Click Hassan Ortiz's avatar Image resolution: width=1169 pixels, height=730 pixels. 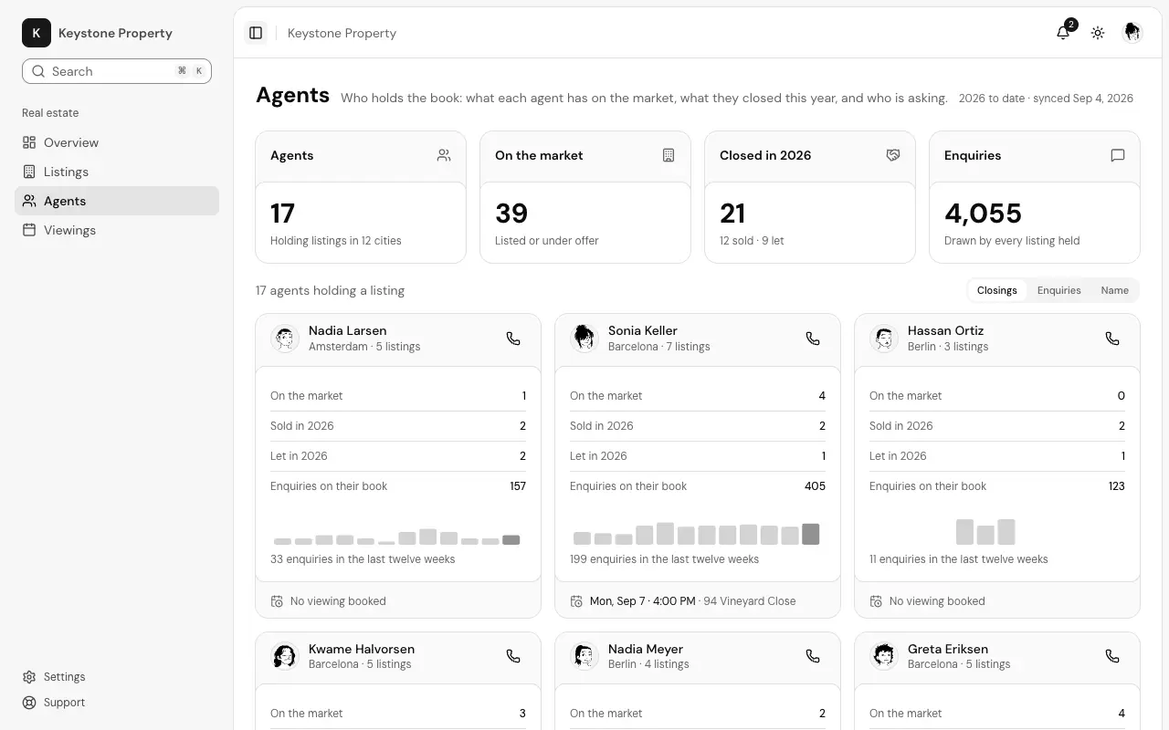tap(884, 339)
